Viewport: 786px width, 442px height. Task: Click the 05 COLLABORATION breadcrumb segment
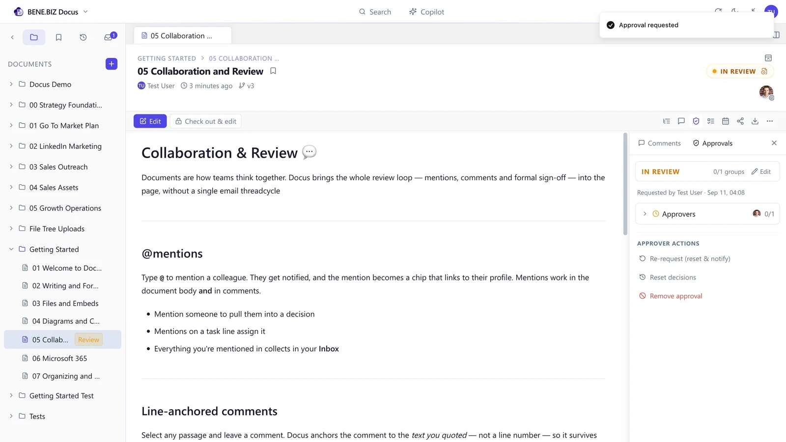[244, 58]
